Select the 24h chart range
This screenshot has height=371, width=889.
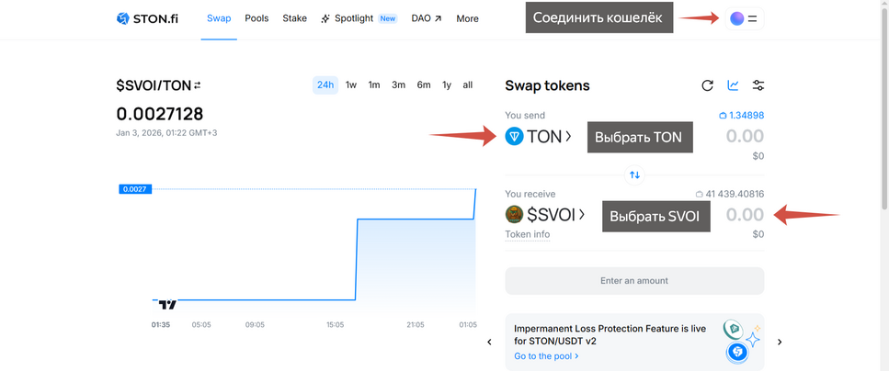pos(325,85)
